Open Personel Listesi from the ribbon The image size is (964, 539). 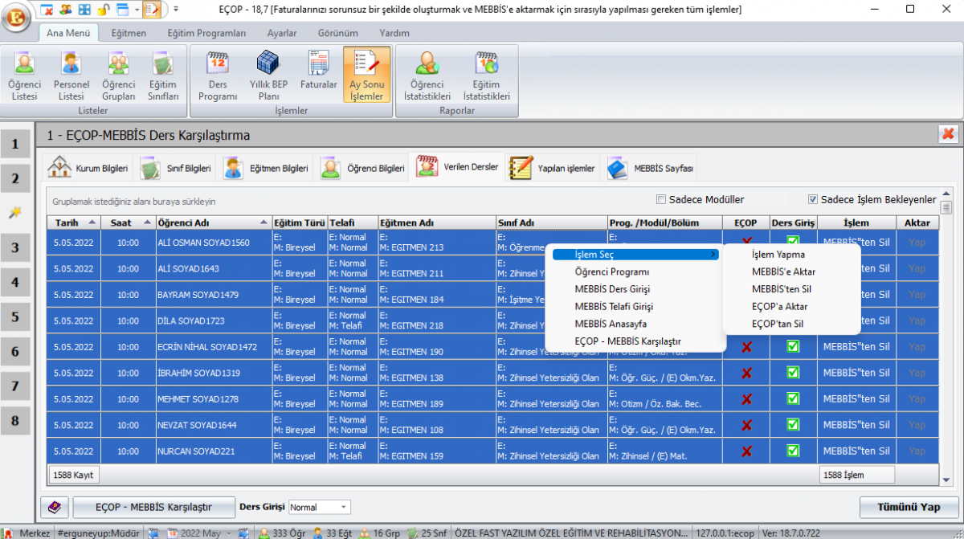pos(71,76)
